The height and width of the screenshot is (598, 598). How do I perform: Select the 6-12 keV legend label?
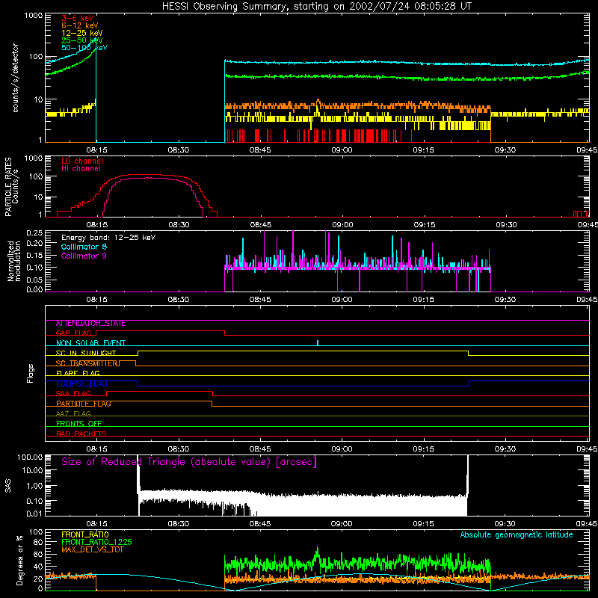pos(80,25)
